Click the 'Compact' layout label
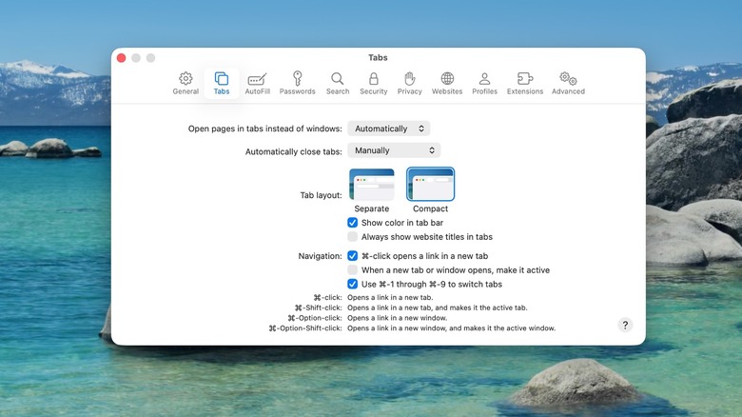Screen dimensions: 742x417 point(430,208)
